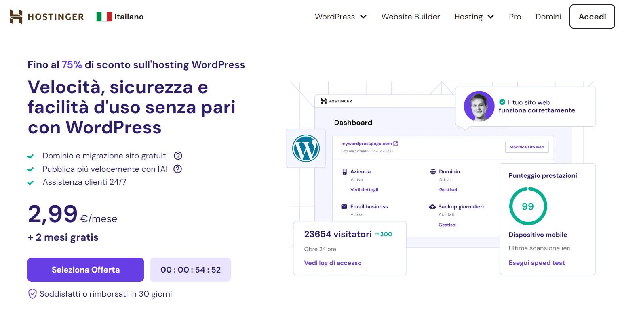Click Modifica sito web button

click(x=527, y=147)
